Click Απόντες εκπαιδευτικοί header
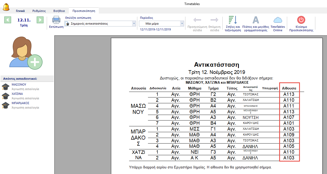Image resolution: width=327 pixels, height=174 pixels. pos(20,79)
